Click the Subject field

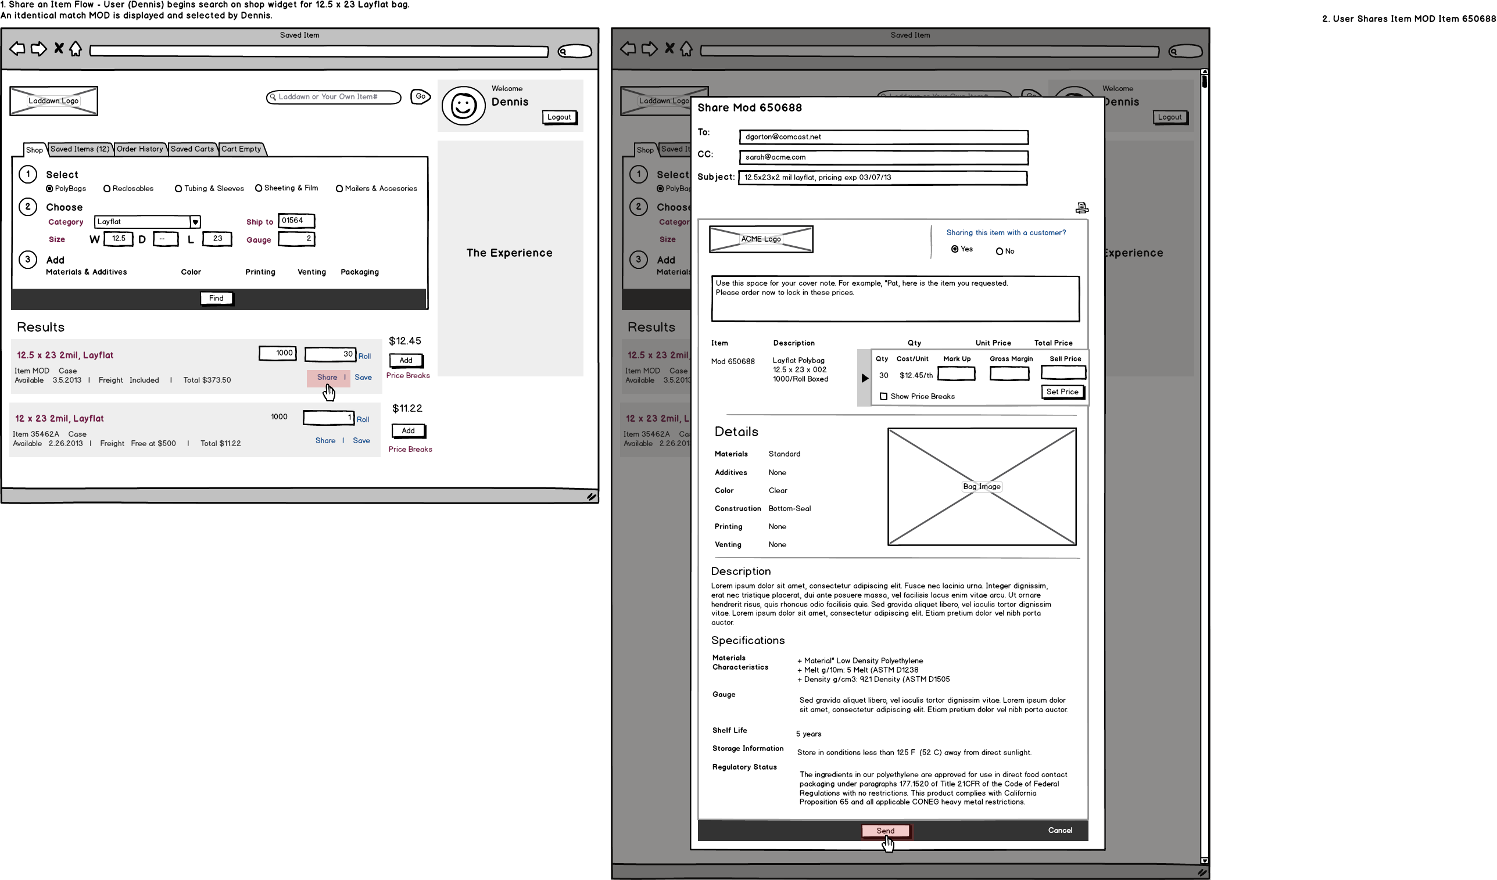point(882,178)
